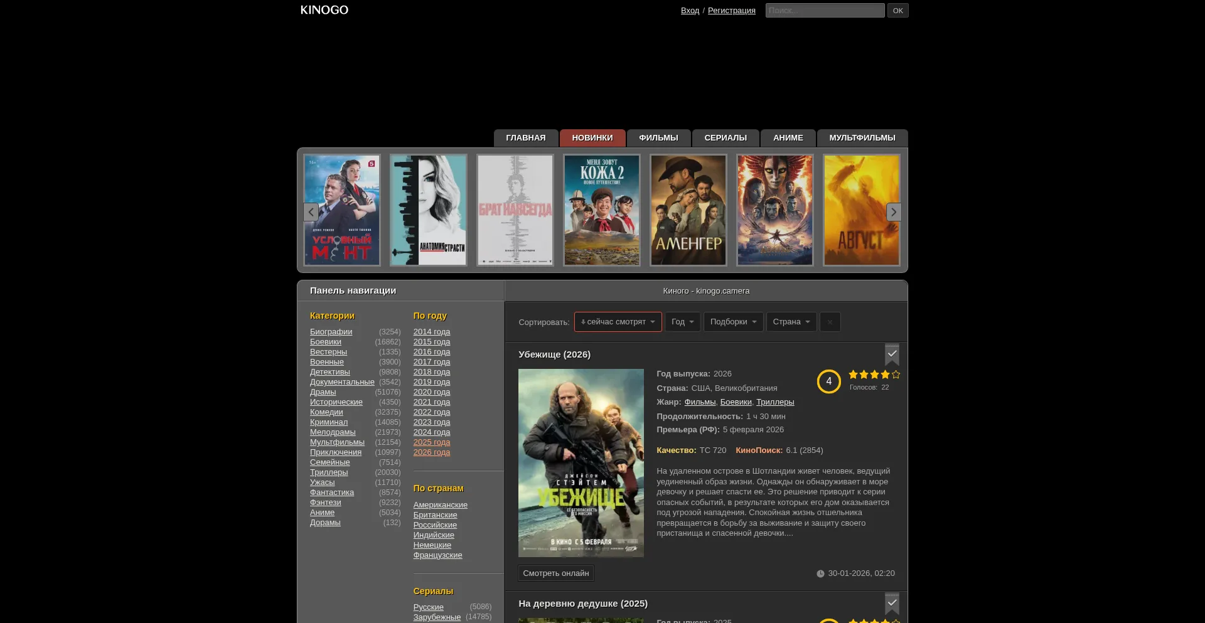1205x623 pixels.
Task: Filter by 2014 года
Action: (x=432, y=332)
